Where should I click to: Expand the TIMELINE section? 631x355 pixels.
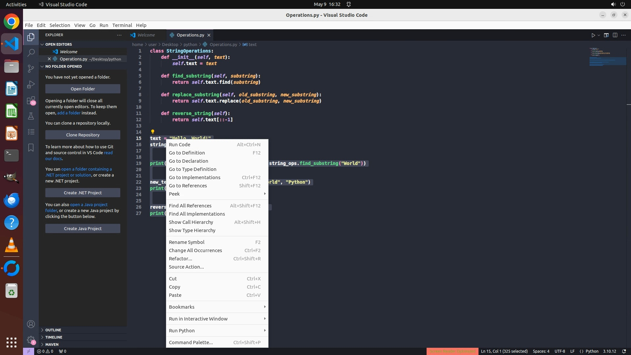click(x=54, y=337)
